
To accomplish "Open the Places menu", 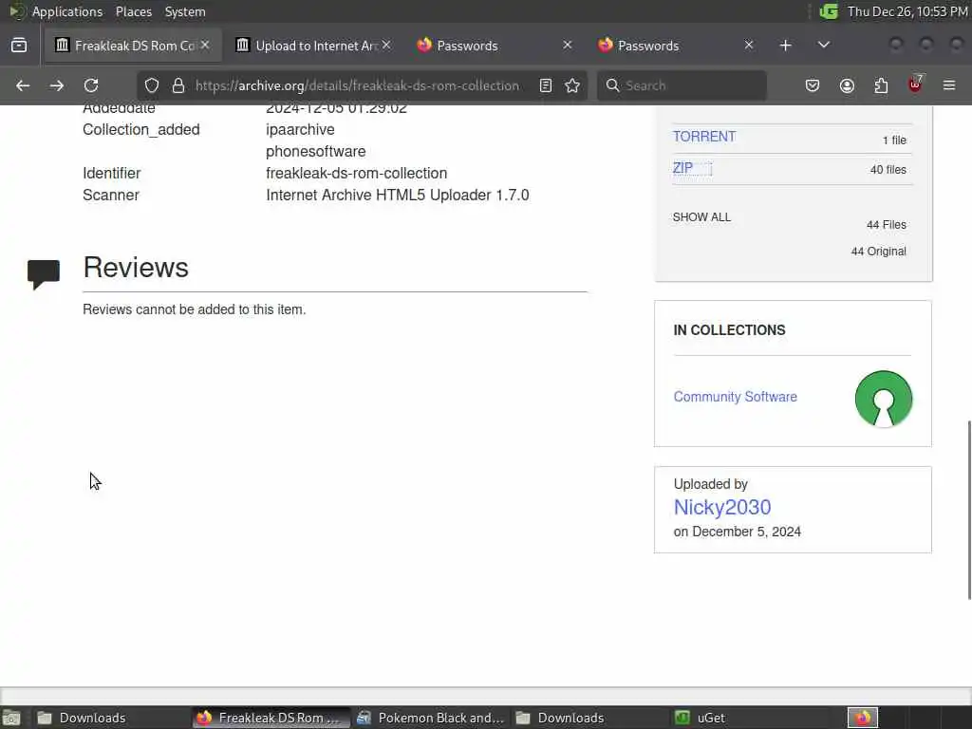I will pos(133,11).
